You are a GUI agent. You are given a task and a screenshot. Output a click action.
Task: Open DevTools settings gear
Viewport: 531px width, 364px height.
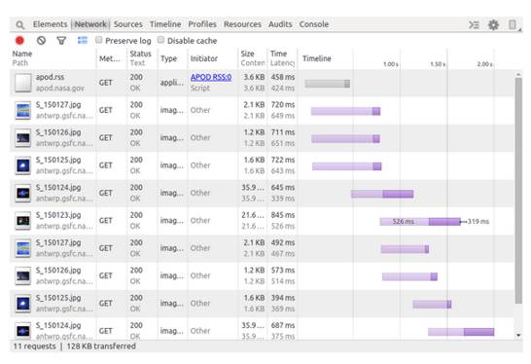pyautogui.click(x=493, y=24)
